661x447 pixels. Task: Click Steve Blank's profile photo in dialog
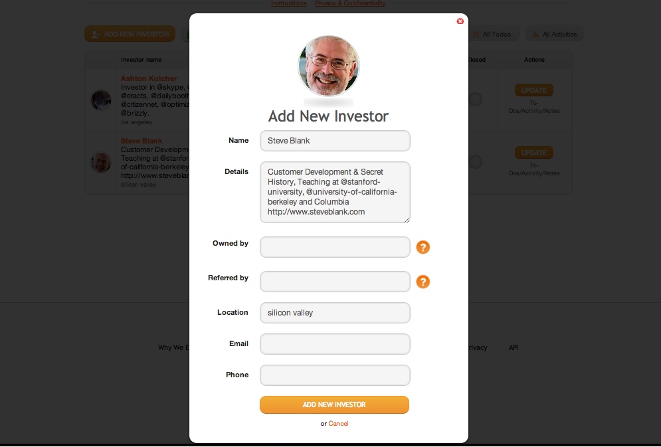328,66
